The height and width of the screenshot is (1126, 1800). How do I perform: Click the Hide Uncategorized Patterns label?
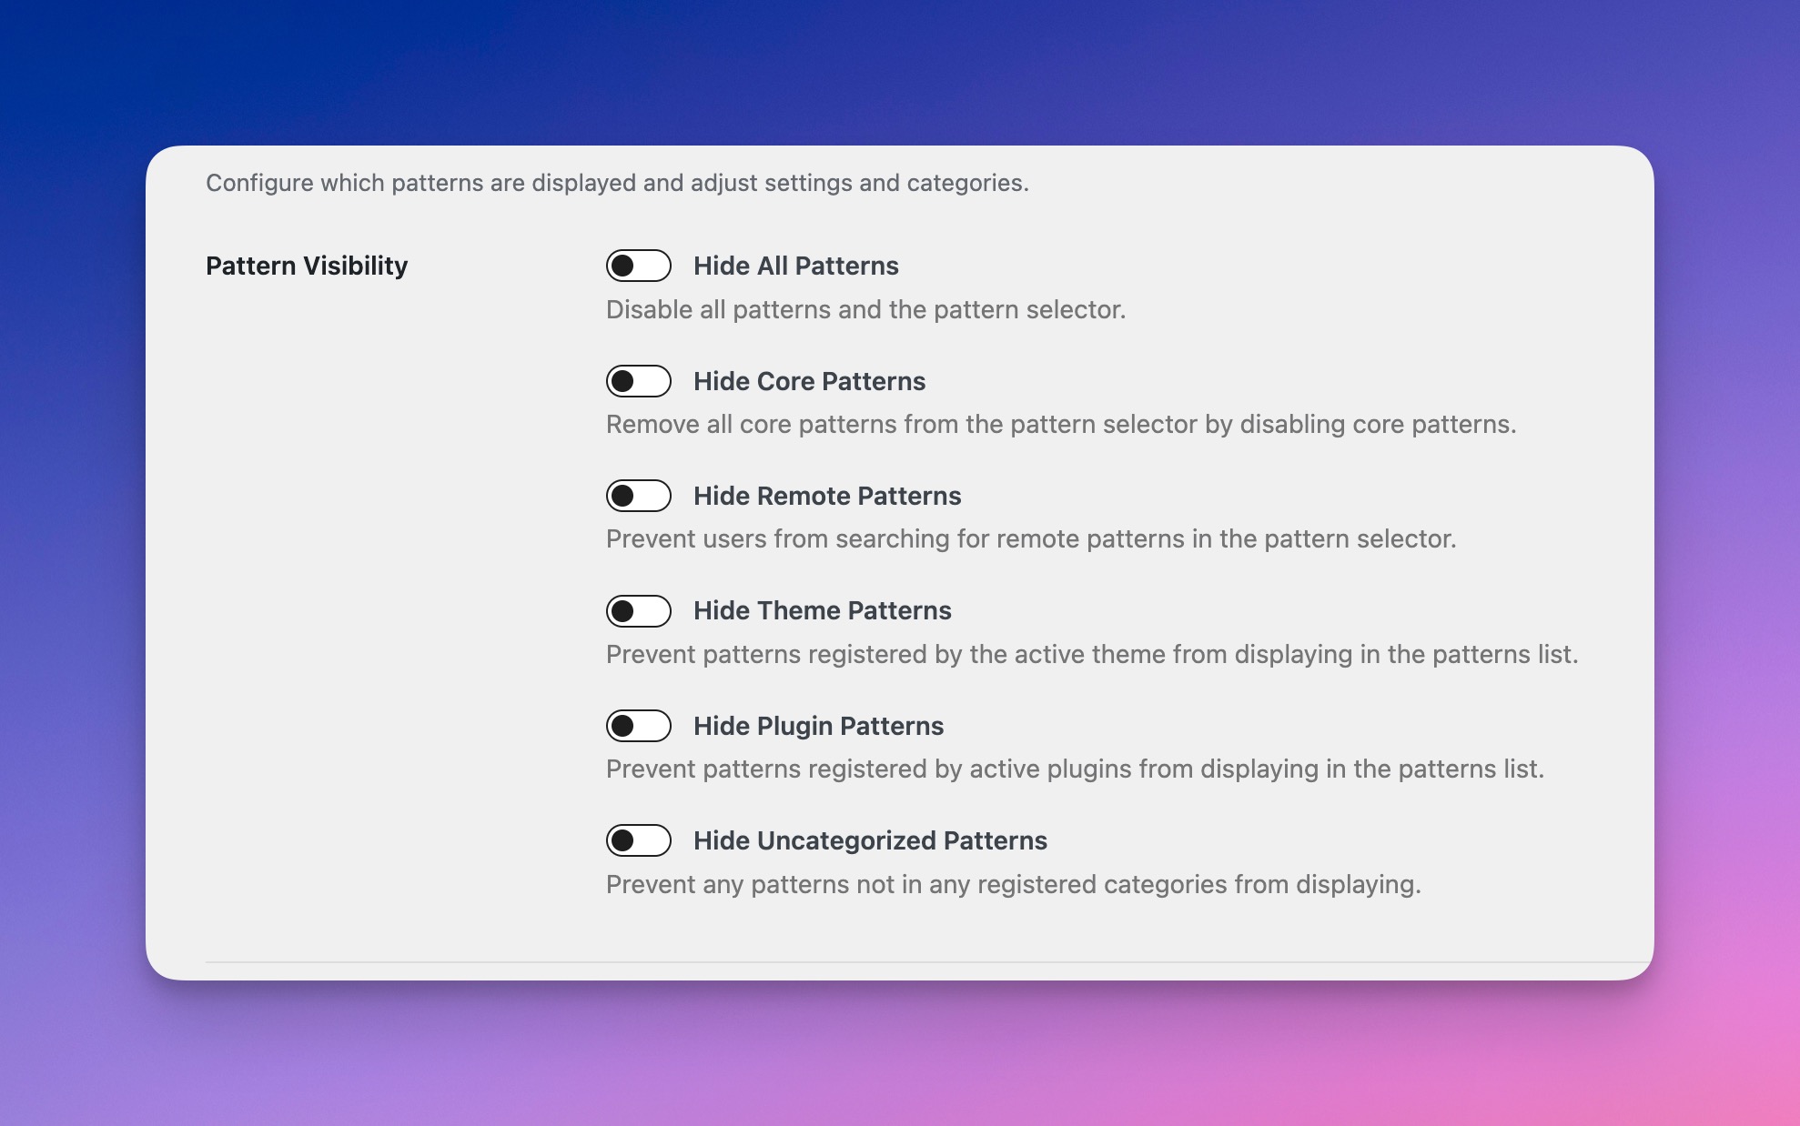[x=870, y=840]
